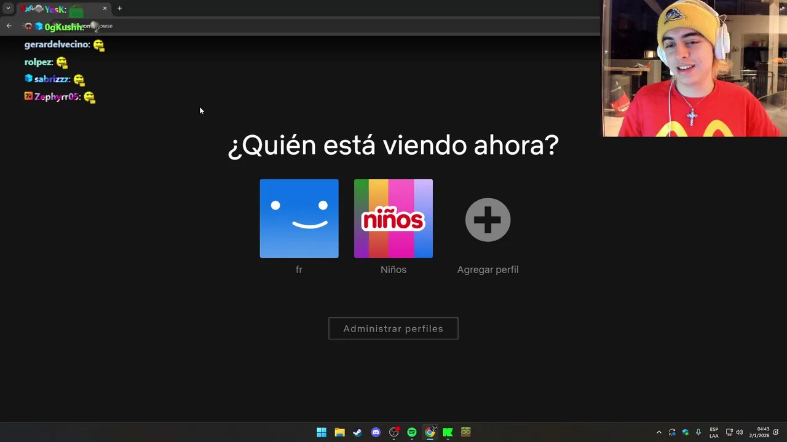Open the browser tab search dropdown
Image resolution: width=787 pixels, height=442 pixels.
pyautogui.click(x=8, y=9)
